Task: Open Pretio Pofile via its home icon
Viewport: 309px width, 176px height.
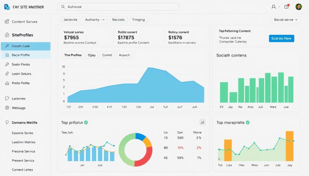Action: click(6, 83)
